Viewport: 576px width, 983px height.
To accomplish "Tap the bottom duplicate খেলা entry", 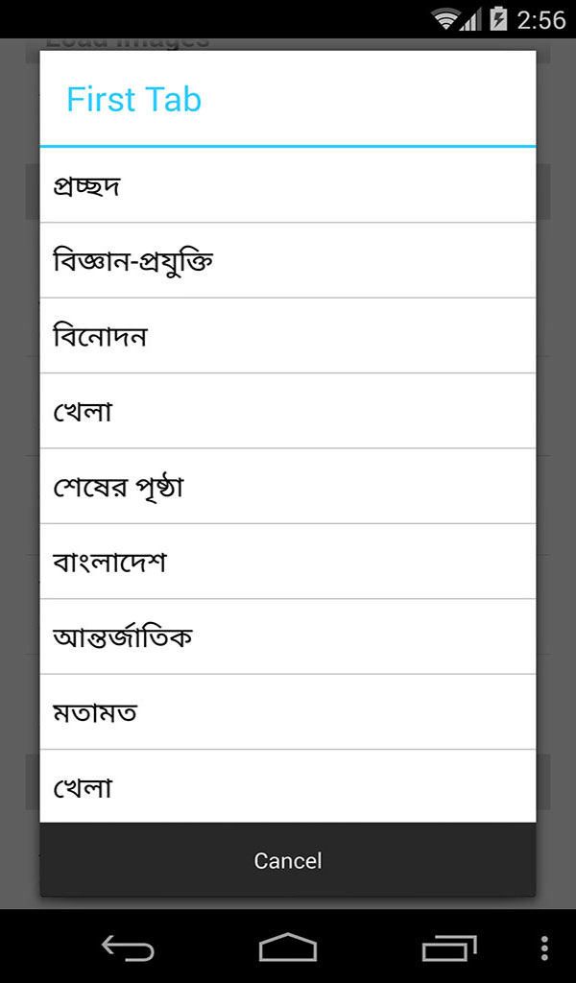I will tap(287, 786).
